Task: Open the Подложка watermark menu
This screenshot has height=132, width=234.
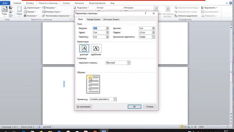Action: pyautogui.click(x=81, y=8)
